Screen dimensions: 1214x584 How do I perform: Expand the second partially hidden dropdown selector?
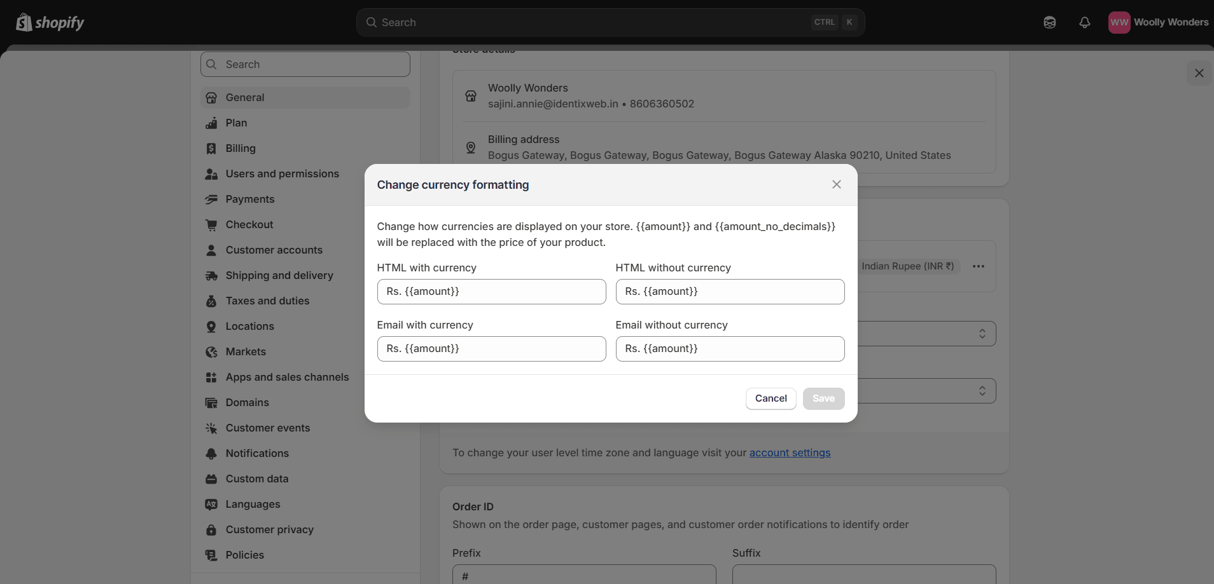click(x=926, y=391)
